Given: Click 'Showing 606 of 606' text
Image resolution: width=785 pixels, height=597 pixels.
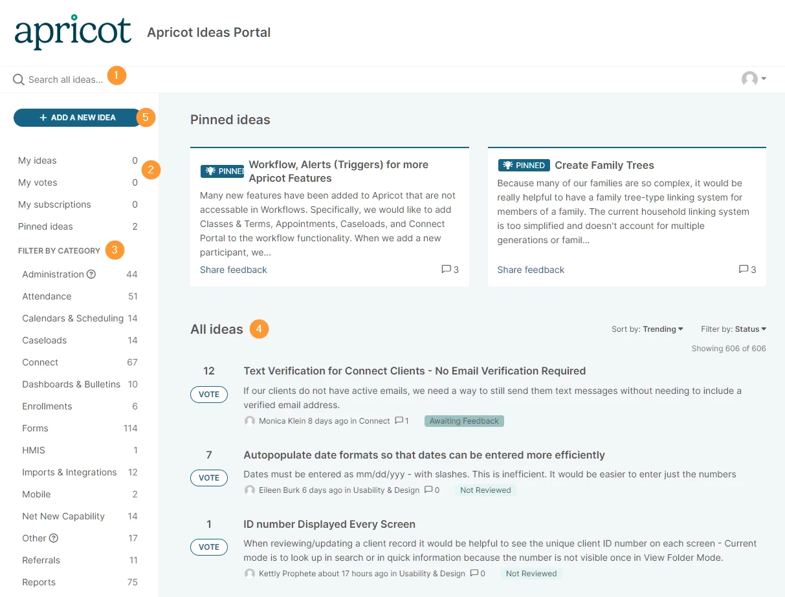Looking at the screenshot, I should 729,349.
